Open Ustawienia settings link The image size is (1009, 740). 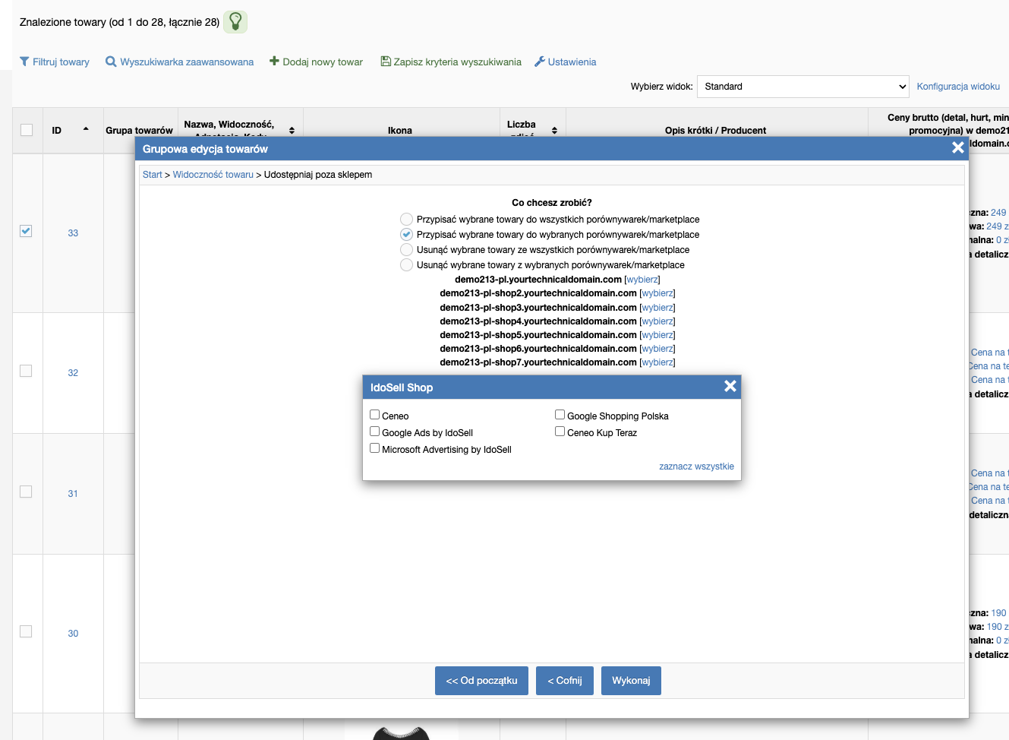566,62
